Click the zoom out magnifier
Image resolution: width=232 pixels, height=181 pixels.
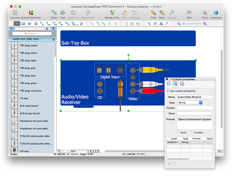179,24
